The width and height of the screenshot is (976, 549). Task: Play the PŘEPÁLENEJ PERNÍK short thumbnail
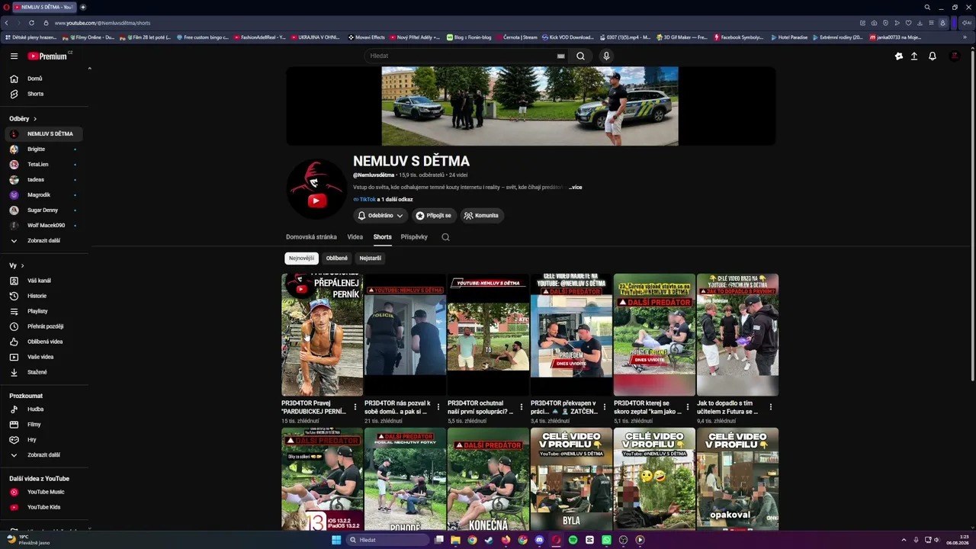point(323,335)
